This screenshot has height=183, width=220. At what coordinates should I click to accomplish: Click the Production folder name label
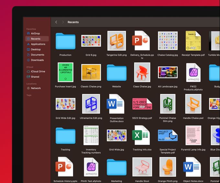click(x=65, y=55)
